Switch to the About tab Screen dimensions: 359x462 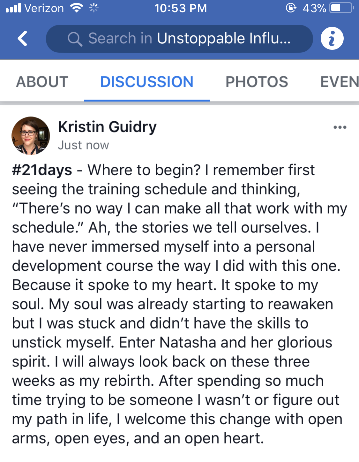click(42, 82)
